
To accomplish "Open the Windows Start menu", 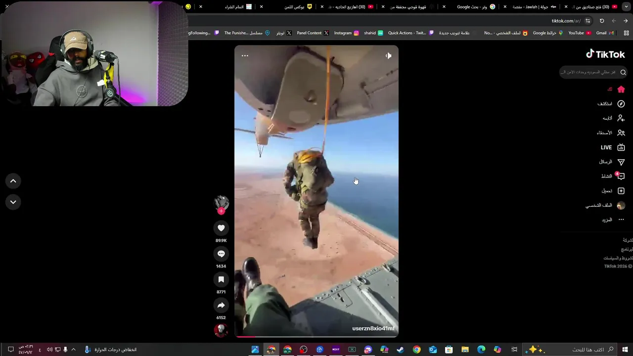I will point(625,350).
